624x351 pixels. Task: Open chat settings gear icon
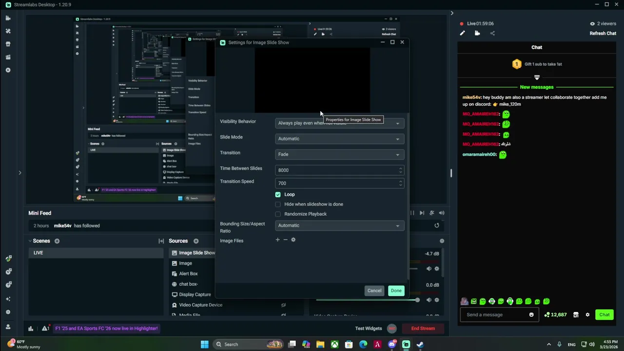point(587,315)
